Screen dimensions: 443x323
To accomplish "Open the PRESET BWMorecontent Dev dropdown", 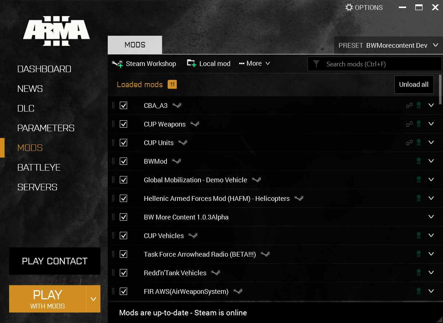I will coord(389,45).
